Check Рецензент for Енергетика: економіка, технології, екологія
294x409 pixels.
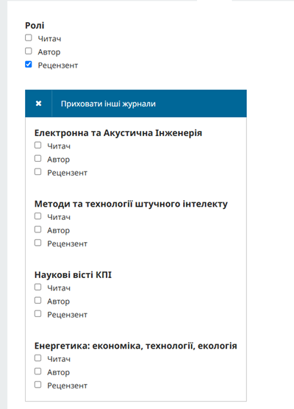tap(37, 385)
